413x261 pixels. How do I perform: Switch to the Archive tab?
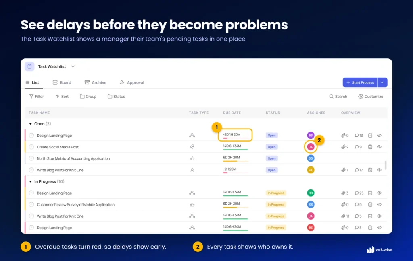point(95,82)
